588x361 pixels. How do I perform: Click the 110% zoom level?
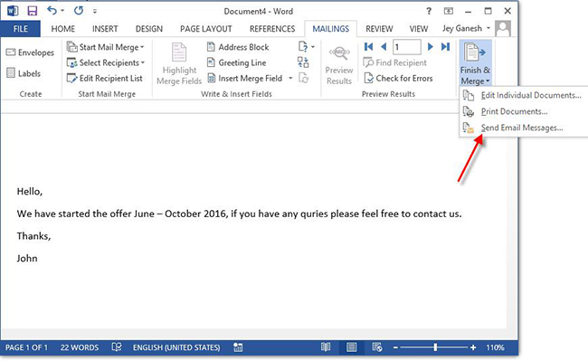tap(495, 347)
